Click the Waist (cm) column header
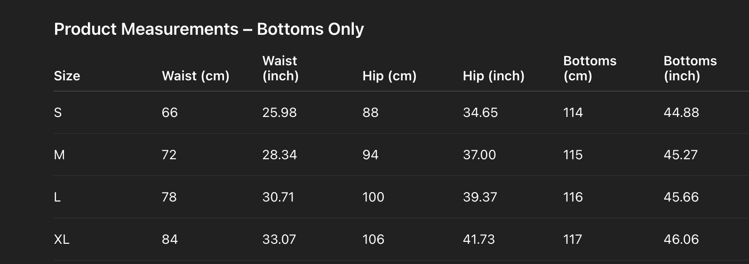749x264 pixels. 195,76
